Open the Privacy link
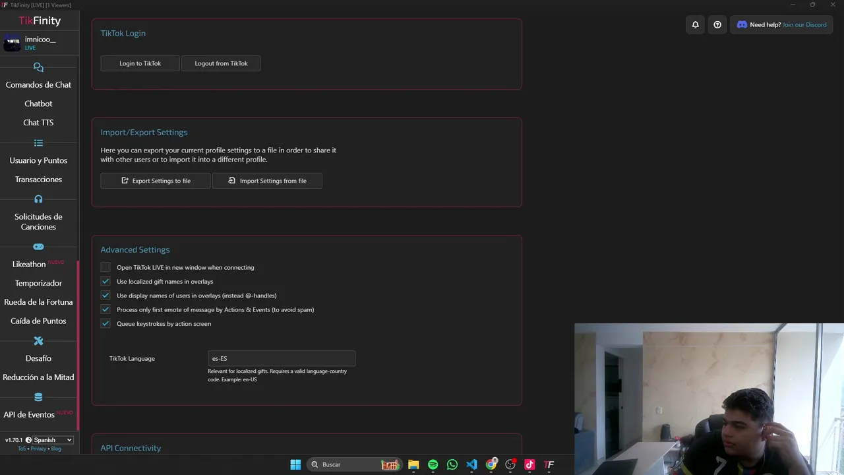 (x=38, y=449)
